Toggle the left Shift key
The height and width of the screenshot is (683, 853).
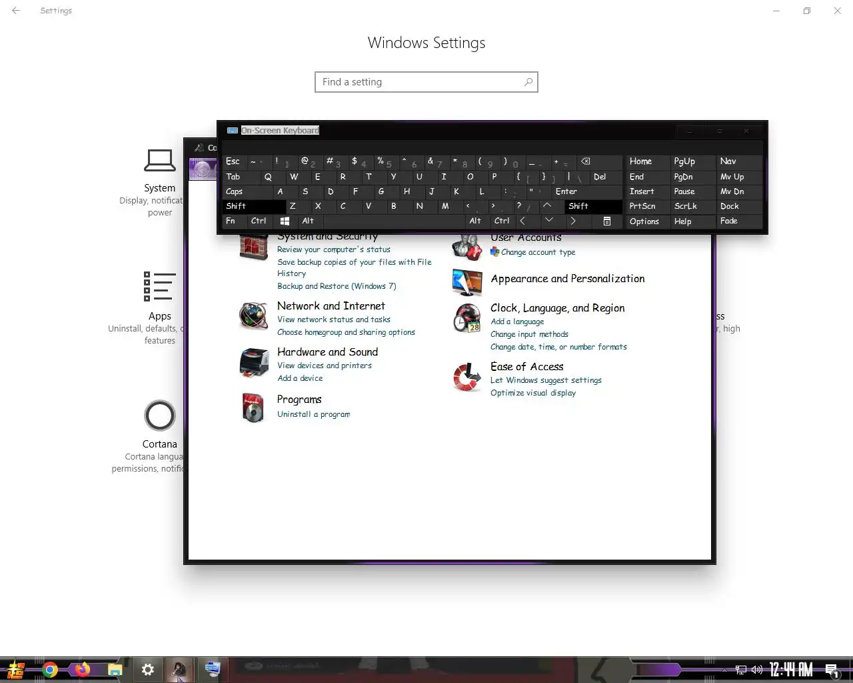(255, 206)
